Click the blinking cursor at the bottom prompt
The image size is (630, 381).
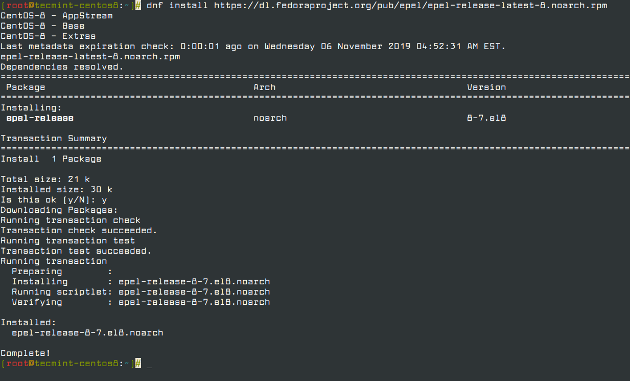[149, 364]
